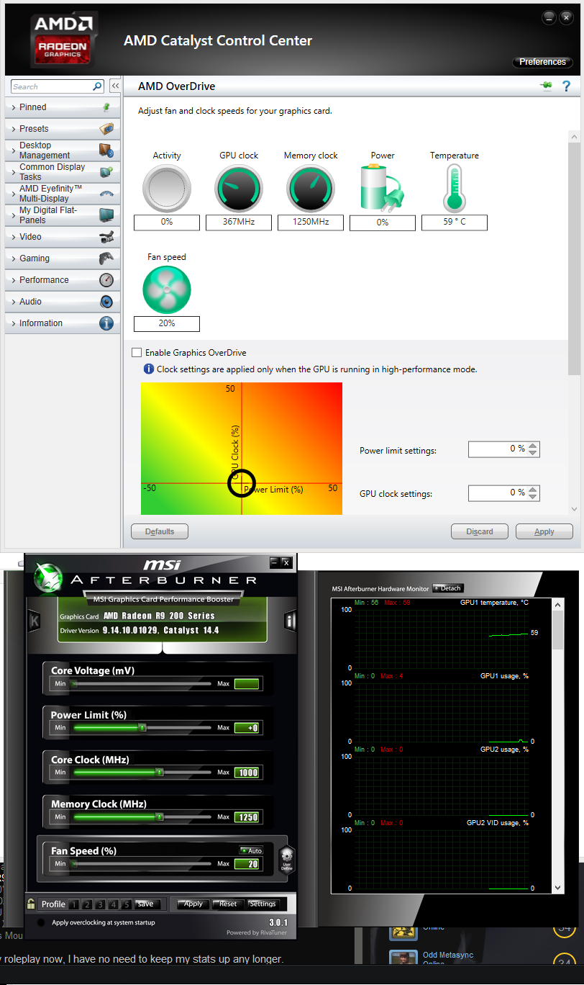Click the padlock icon next to Profile
The image size is (584, 985).
point(31,903)
